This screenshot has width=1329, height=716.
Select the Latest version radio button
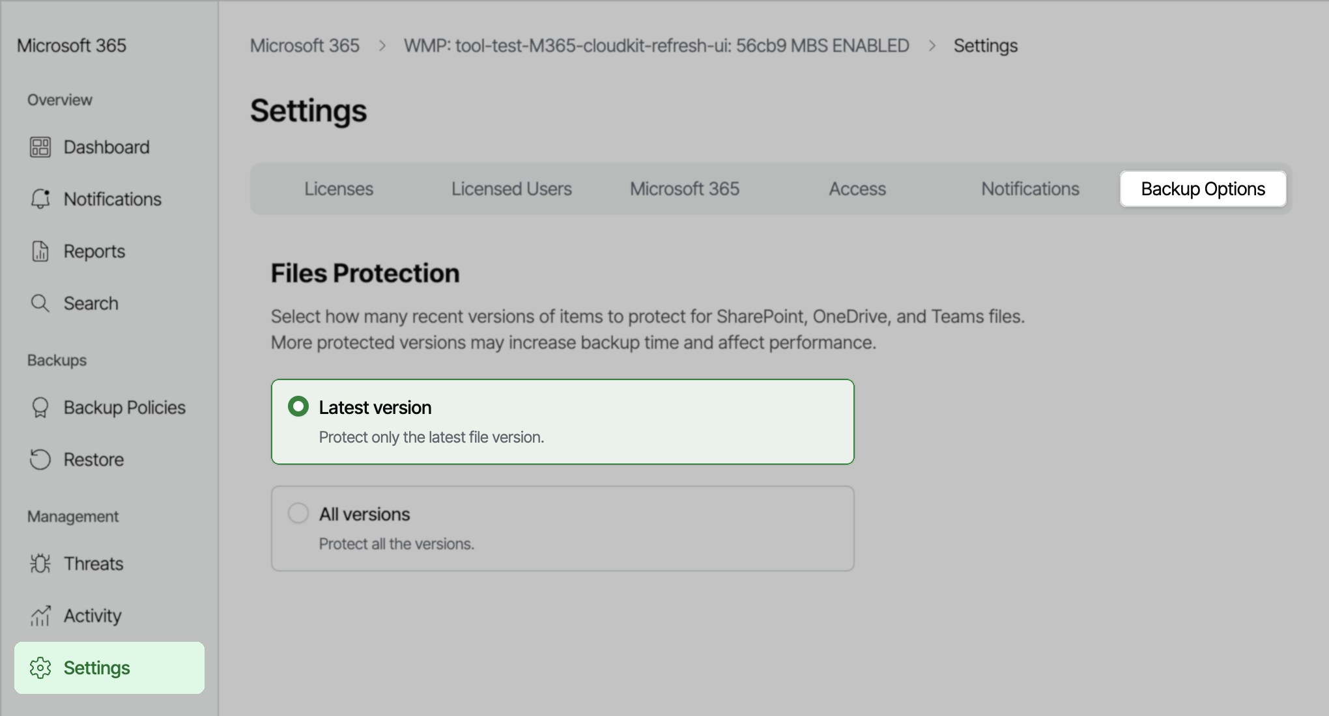pos(298,406)
